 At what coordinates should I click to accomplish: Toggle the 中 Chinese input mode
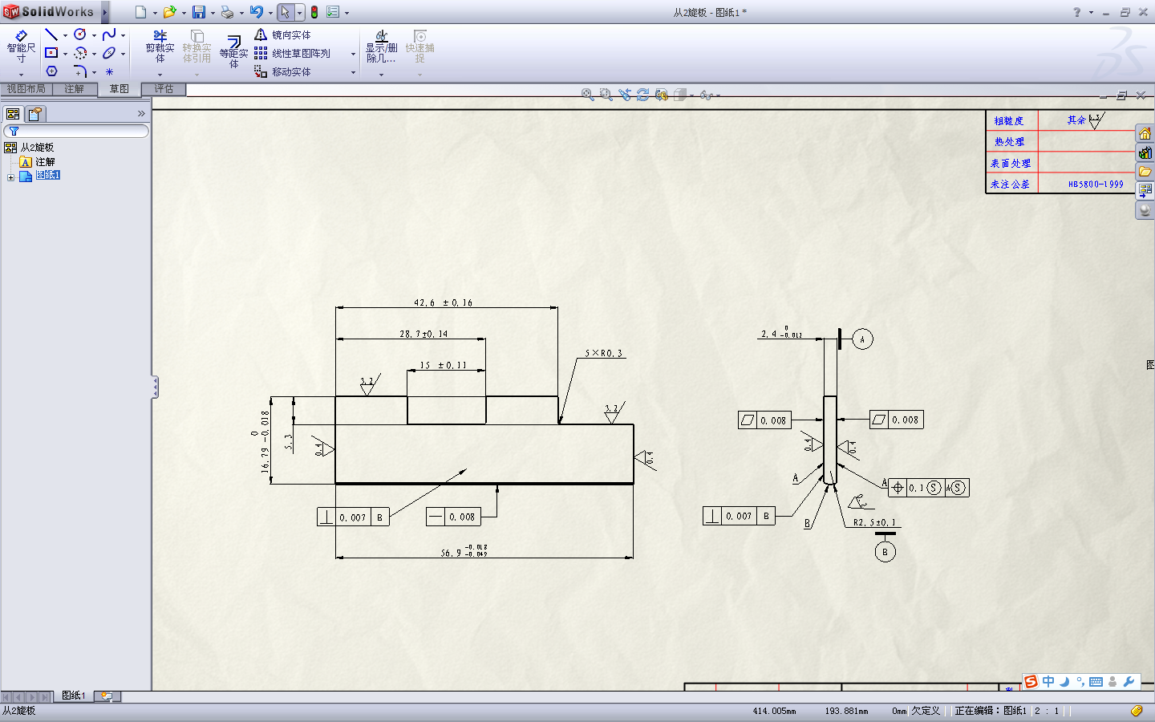(1048, 681)
